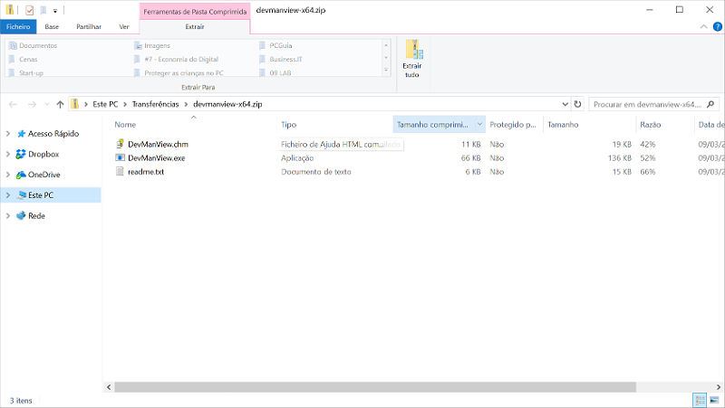Open Acesso Rápido in the sidebar
Screen dimensions: 725x408
(53, 134)
